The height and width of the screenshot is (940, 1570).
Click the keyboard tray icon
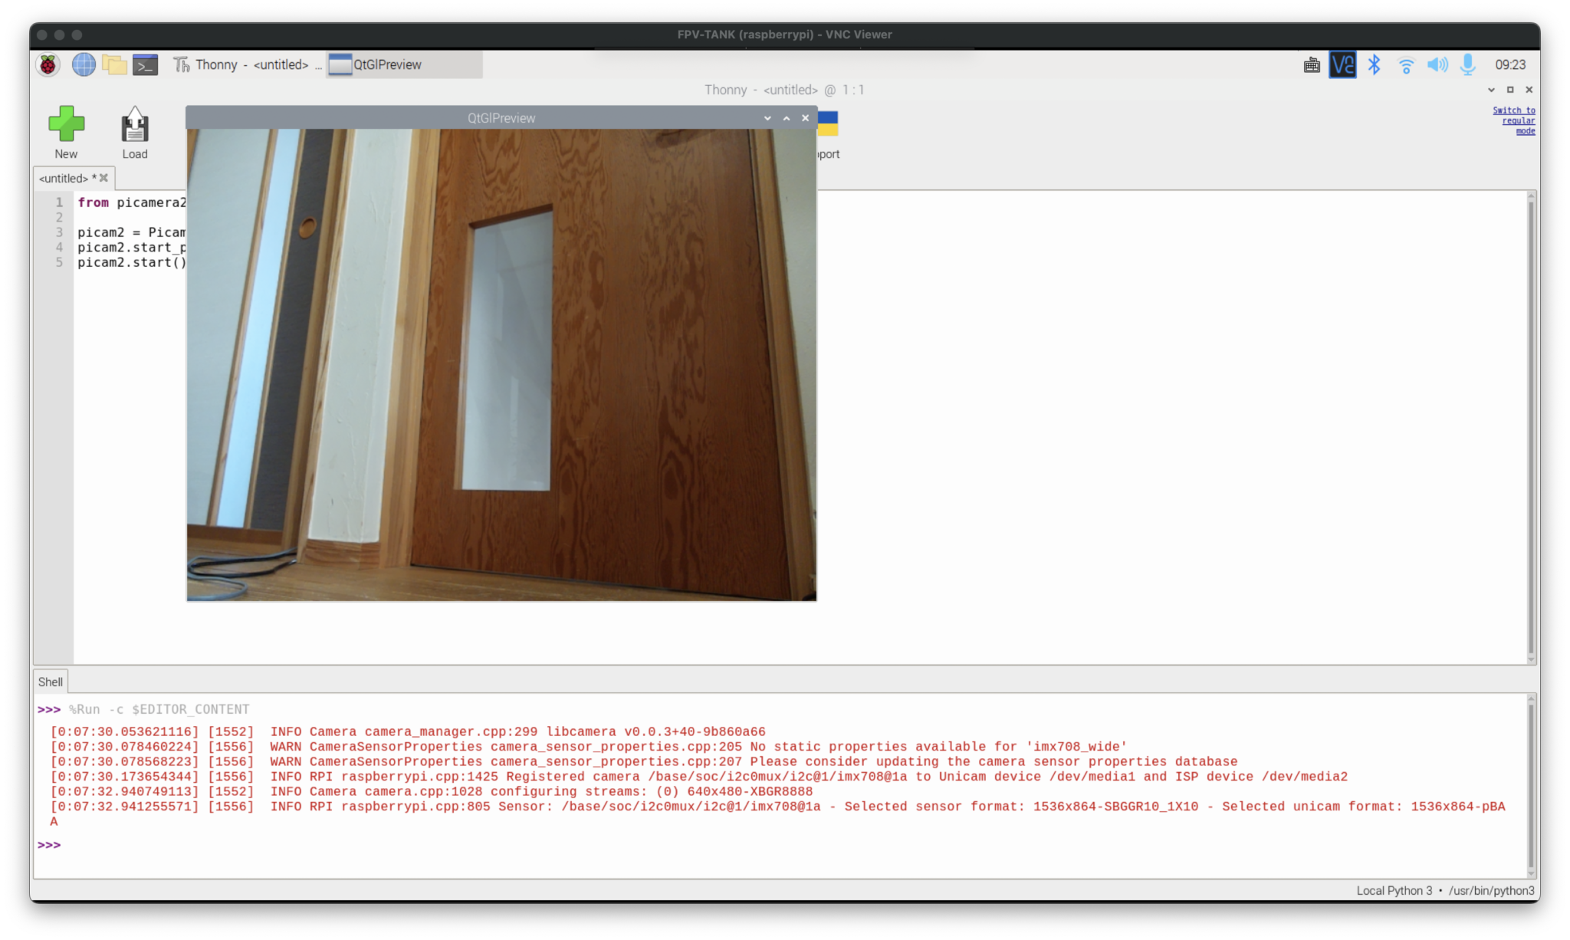coord(1312,65)
